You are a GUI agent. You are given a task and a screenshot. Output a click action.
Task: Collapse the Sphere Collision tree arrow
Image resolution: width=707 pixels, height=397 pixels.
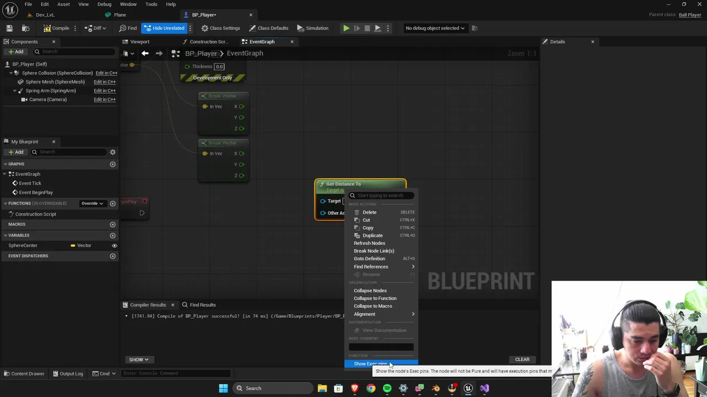[x=11, y=73]
